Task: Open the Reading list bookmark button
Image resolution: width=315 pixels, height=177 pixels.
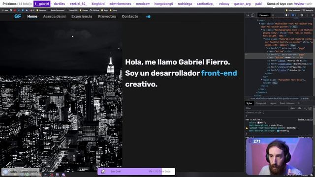Action: point(308,10)
